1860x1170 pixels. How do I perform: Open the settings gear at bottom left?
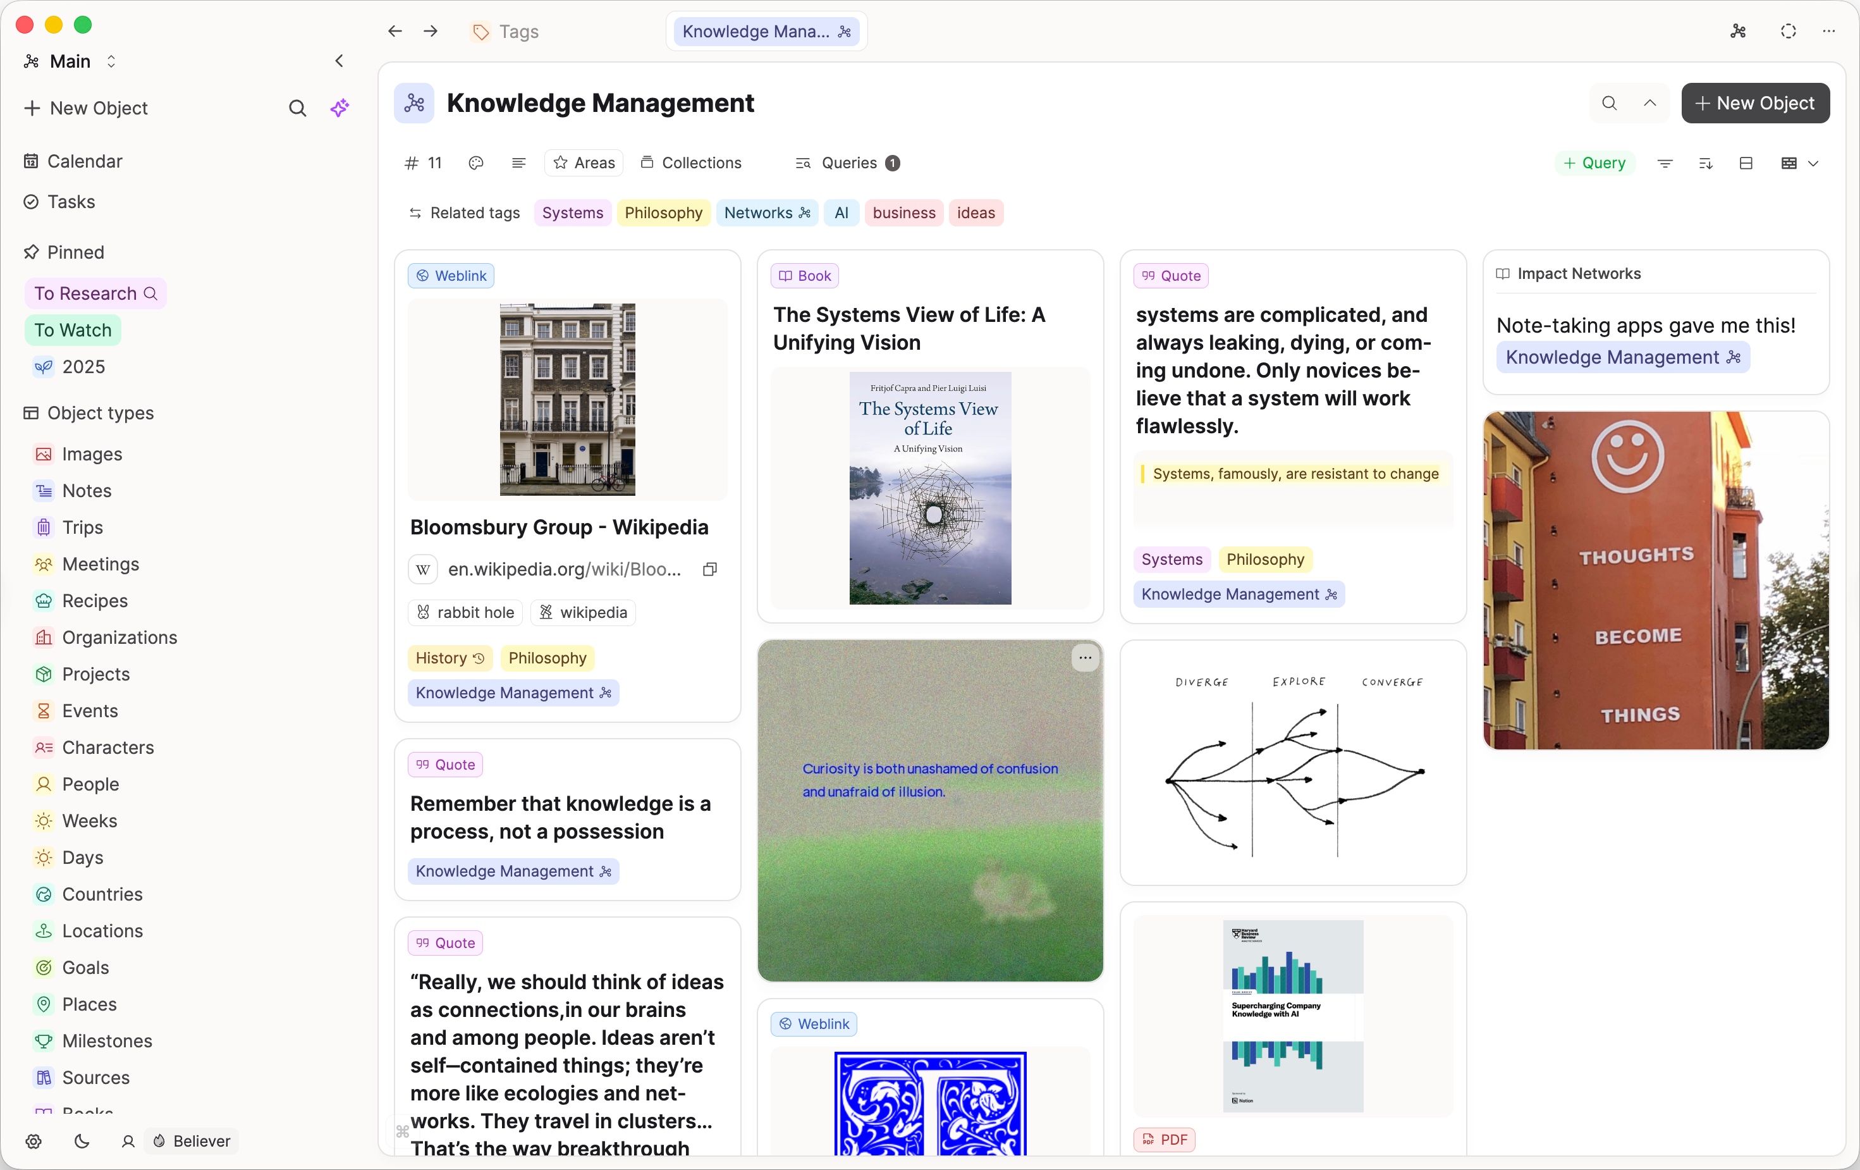click(34, 1142)
